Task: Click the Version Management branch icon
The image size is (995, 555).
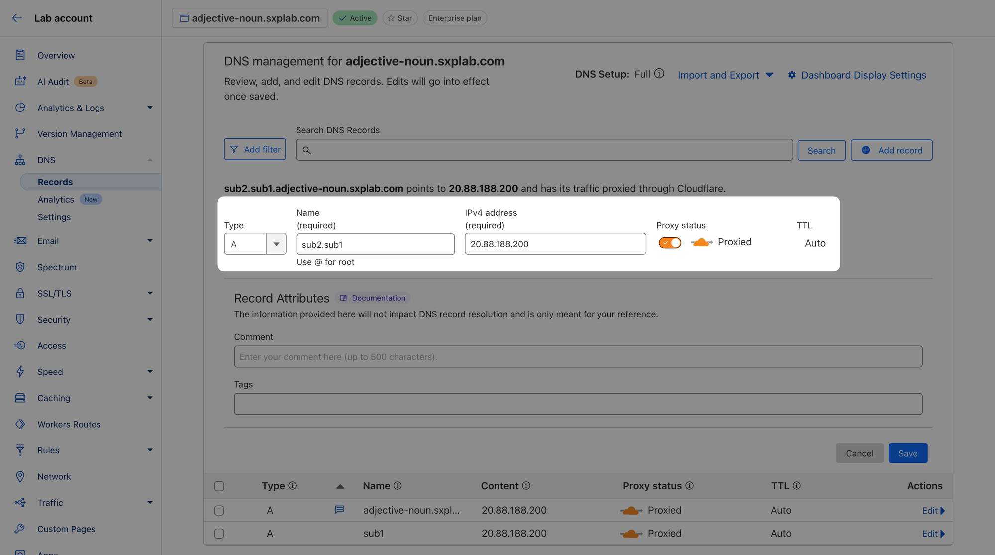Action: [x=20, y=134]
